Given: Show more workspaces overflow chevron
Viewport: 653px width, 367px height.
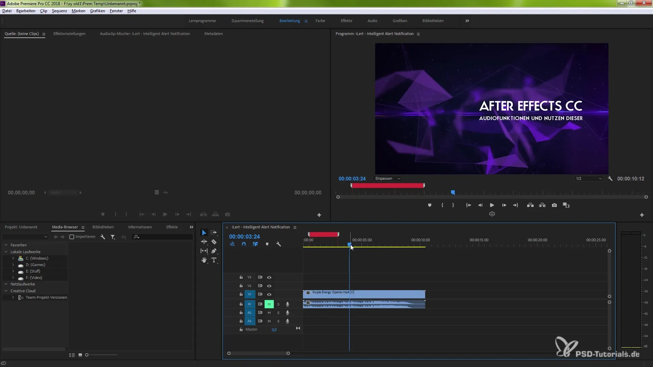Looking at the screenshot, I should pos(467,21).
